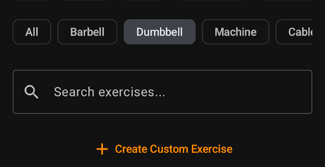This screenshot has width=325, height=167.
Task: Enable the Machine exercises filter
Action: [235, 32]
